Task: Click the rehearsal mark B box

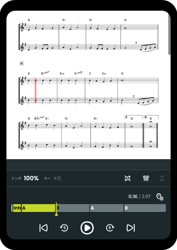Action: [22, 64]
